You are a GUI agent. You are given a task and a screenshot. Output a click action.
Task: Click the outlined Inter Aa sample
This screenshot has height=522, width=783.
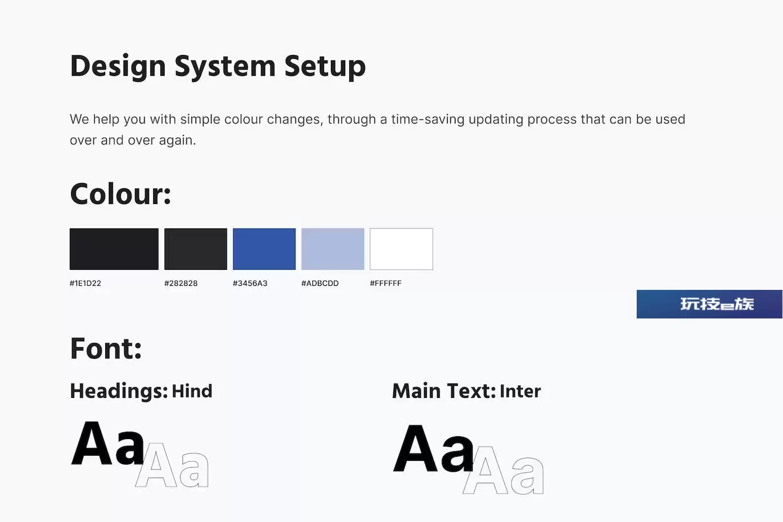pos(503,470)
